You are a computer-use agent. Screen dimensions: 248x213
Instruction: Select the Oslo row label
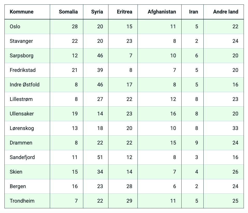pos(15,26)
